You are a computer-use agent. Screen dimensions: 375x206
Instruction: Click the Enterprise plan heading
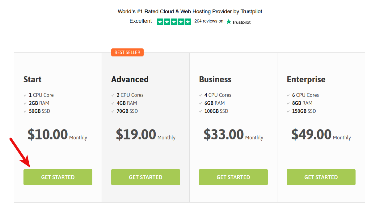pos(306,79)
